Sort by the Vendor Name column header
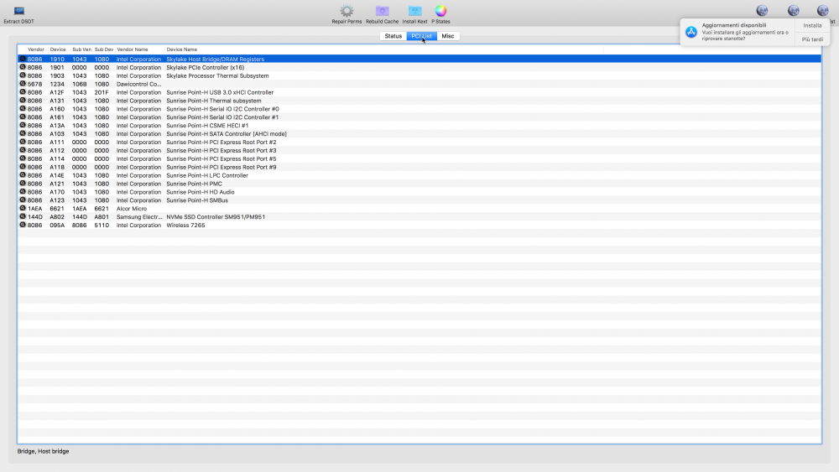The height and width of the screenshot is (472, 839). click(133, 49)
